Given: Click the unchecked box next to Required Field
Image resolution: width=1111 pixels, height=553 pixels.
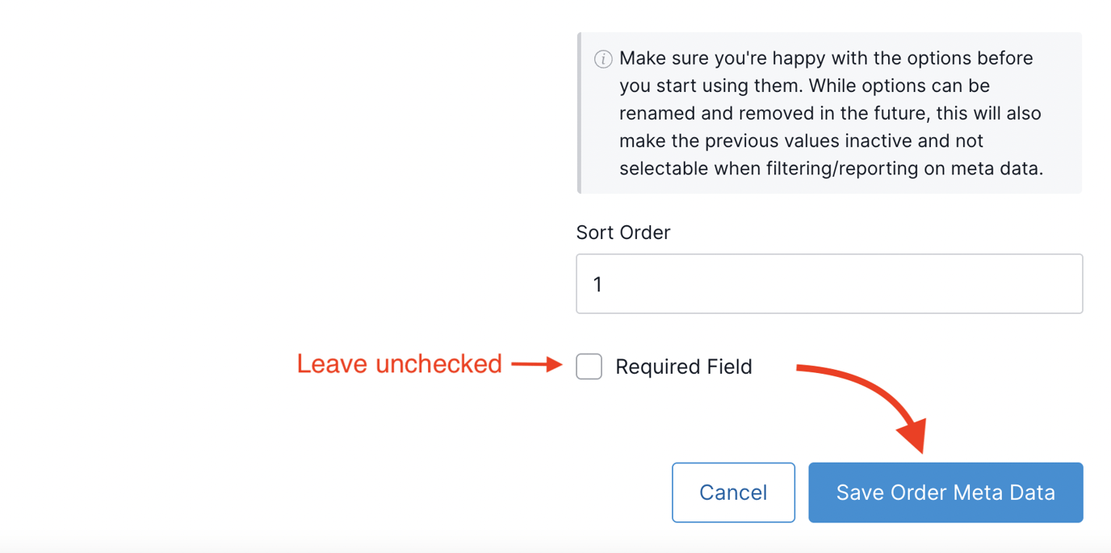Looking at the screenshot, I should pos(589,367).
